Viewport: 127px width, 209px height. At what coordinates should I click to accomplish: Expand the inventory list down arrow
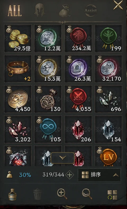point(63,158)
